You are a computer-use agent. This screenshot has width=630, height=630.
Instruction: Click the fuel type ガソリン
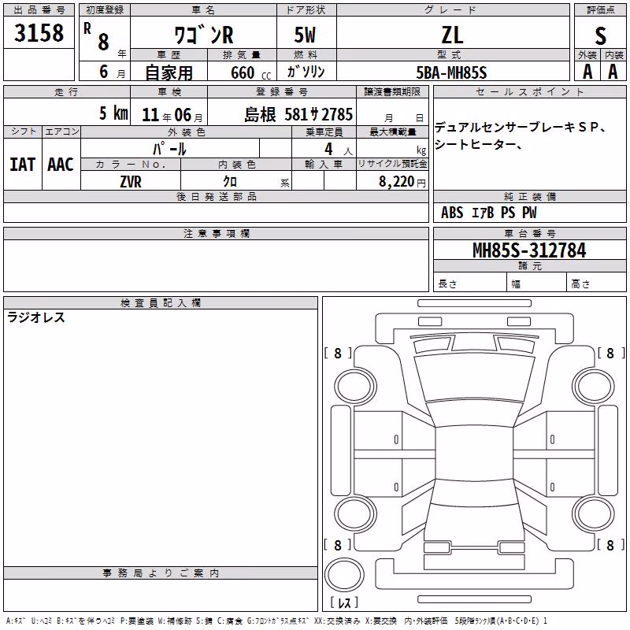click(x=306, y=72)
